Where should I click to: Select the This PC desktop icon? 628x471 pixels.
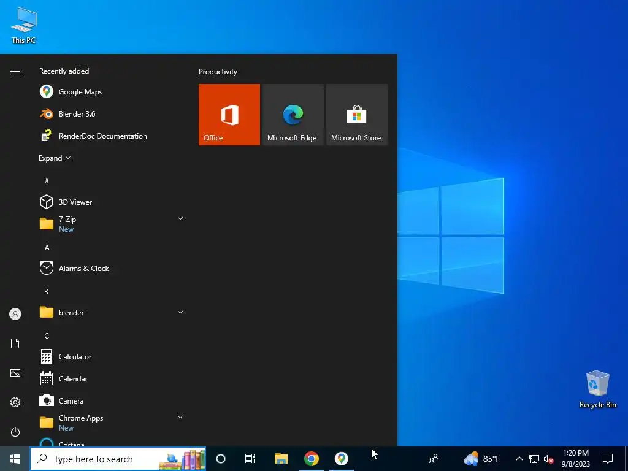[24, 26]
